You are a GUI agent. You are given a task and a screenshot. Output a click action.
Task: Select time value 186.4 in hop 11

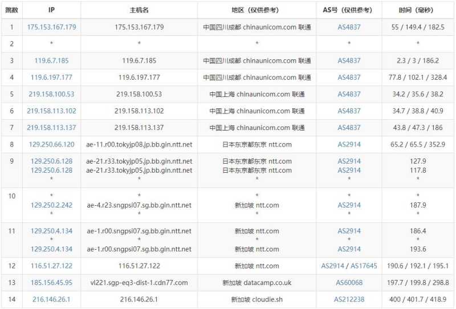pos(418,231)
